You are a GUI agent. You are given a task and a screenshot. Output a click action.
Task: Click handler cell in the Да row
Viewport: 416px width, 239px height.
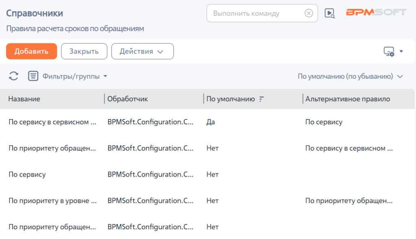[150, 122]
